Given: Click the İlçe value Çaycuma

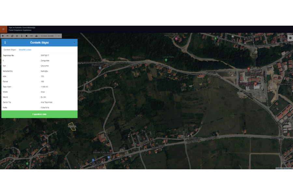Looking at the screenshot, I should click(45, 66).
